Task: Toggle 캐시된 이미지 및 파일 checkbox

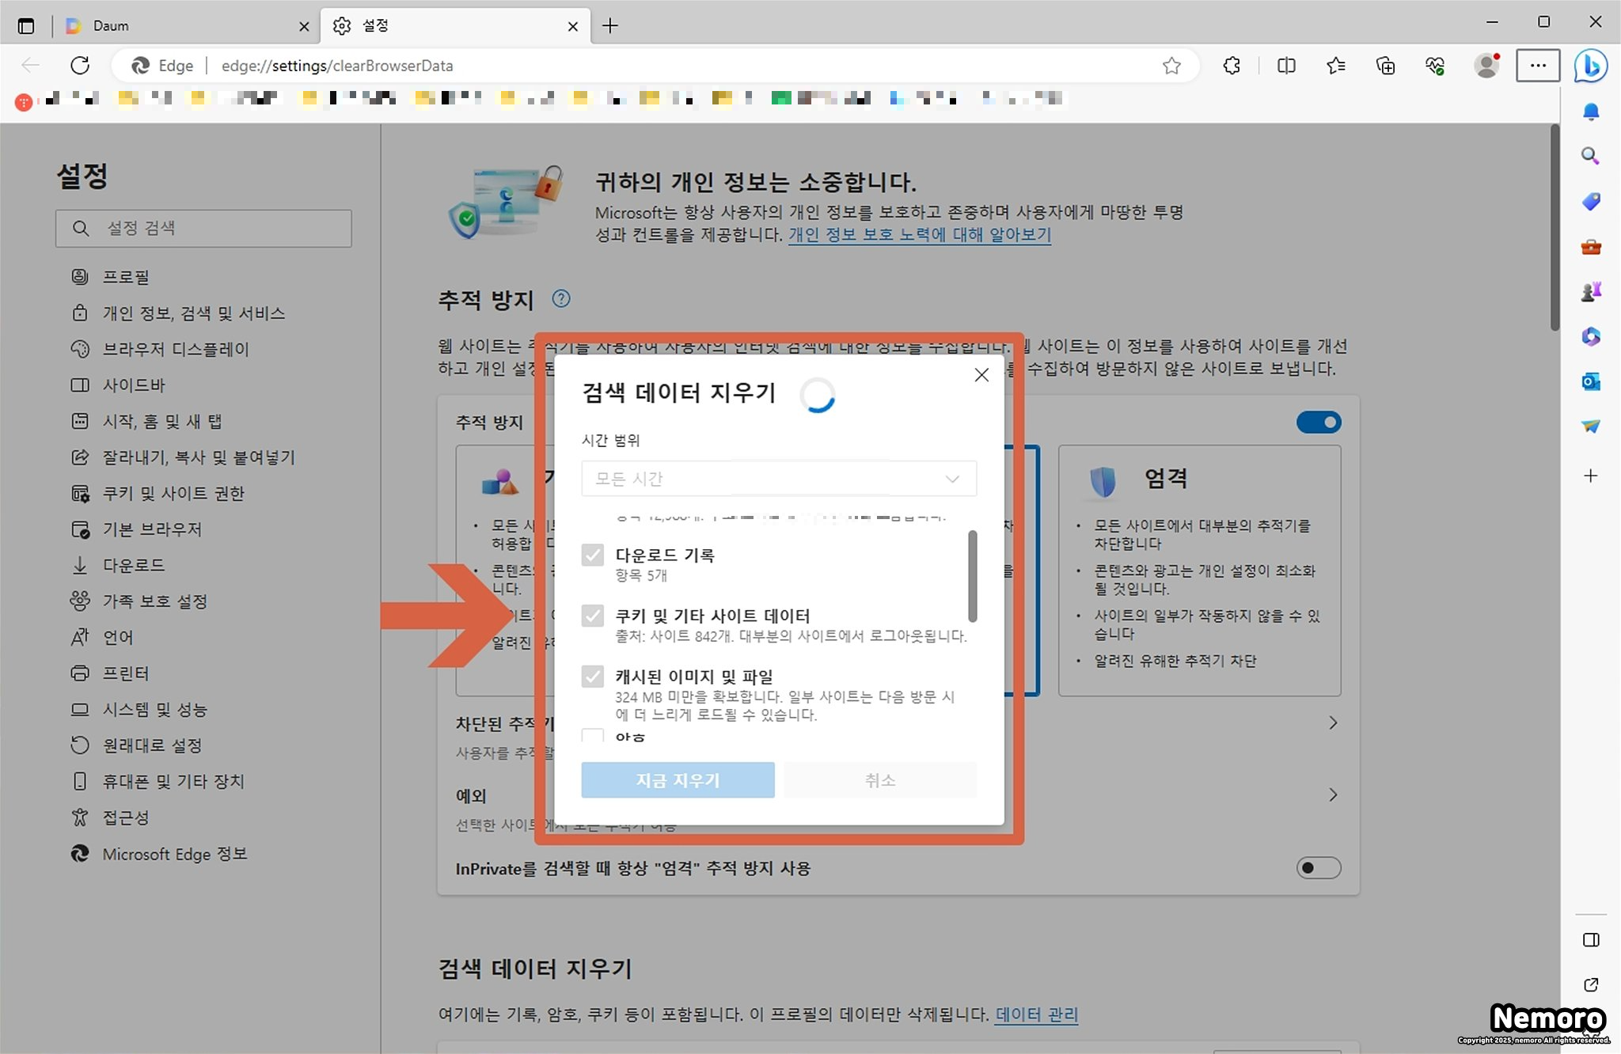Action: (593, 677)
